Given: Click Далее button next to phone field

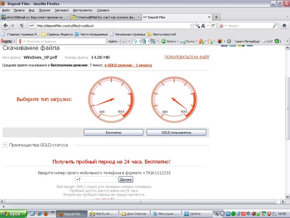Looking at the screenshot, I should coord(126,179).
